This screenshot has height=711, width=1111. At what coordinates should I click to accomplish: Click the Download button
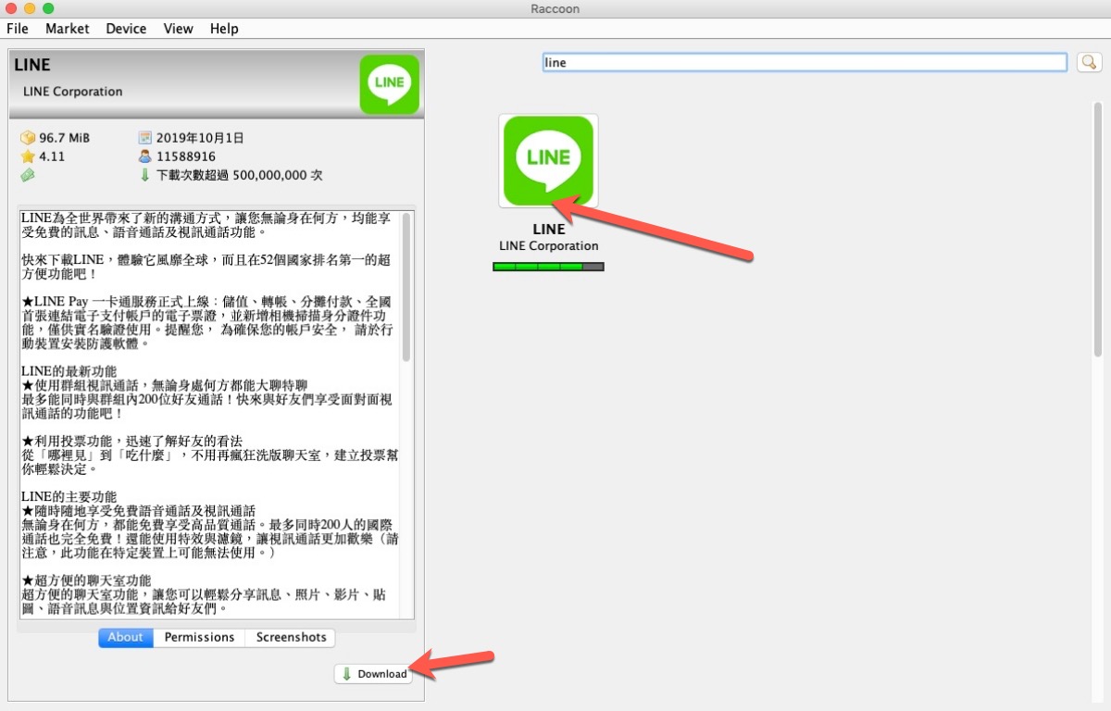373,674
